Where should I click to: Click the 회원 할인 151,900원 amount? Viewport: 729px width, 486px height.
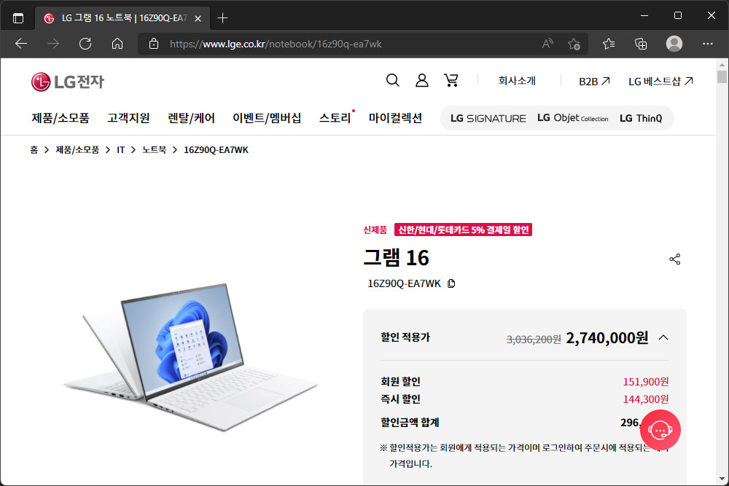tap(646, 382)
